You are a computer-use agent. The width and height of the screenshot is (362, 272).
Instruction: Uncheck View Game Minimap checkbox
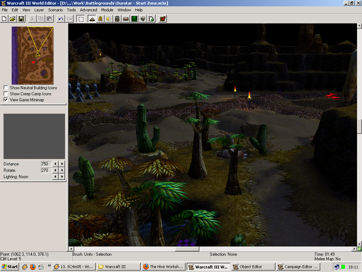pos(6,100)
